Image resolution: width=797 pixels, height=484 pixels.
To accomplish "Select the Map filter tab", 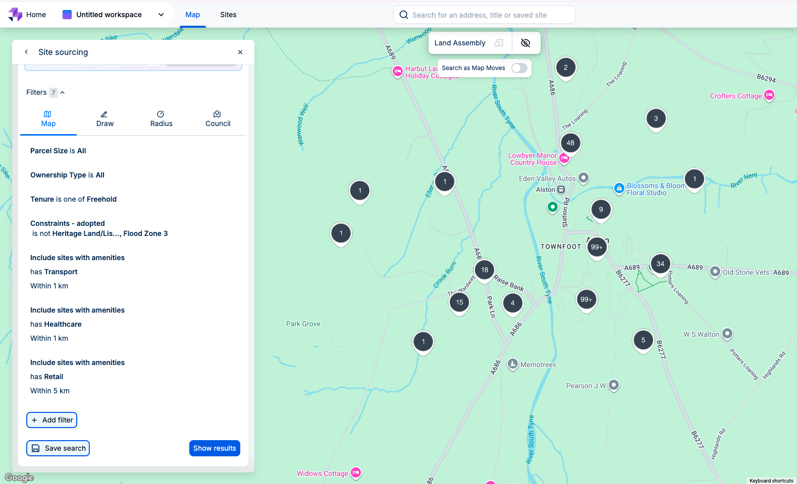I will pyautogui.click(x=48, y=119).
